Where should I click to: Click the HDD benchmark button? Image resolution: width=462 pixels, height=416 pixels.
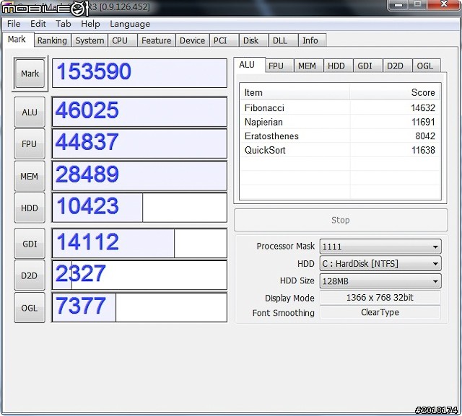30,208
